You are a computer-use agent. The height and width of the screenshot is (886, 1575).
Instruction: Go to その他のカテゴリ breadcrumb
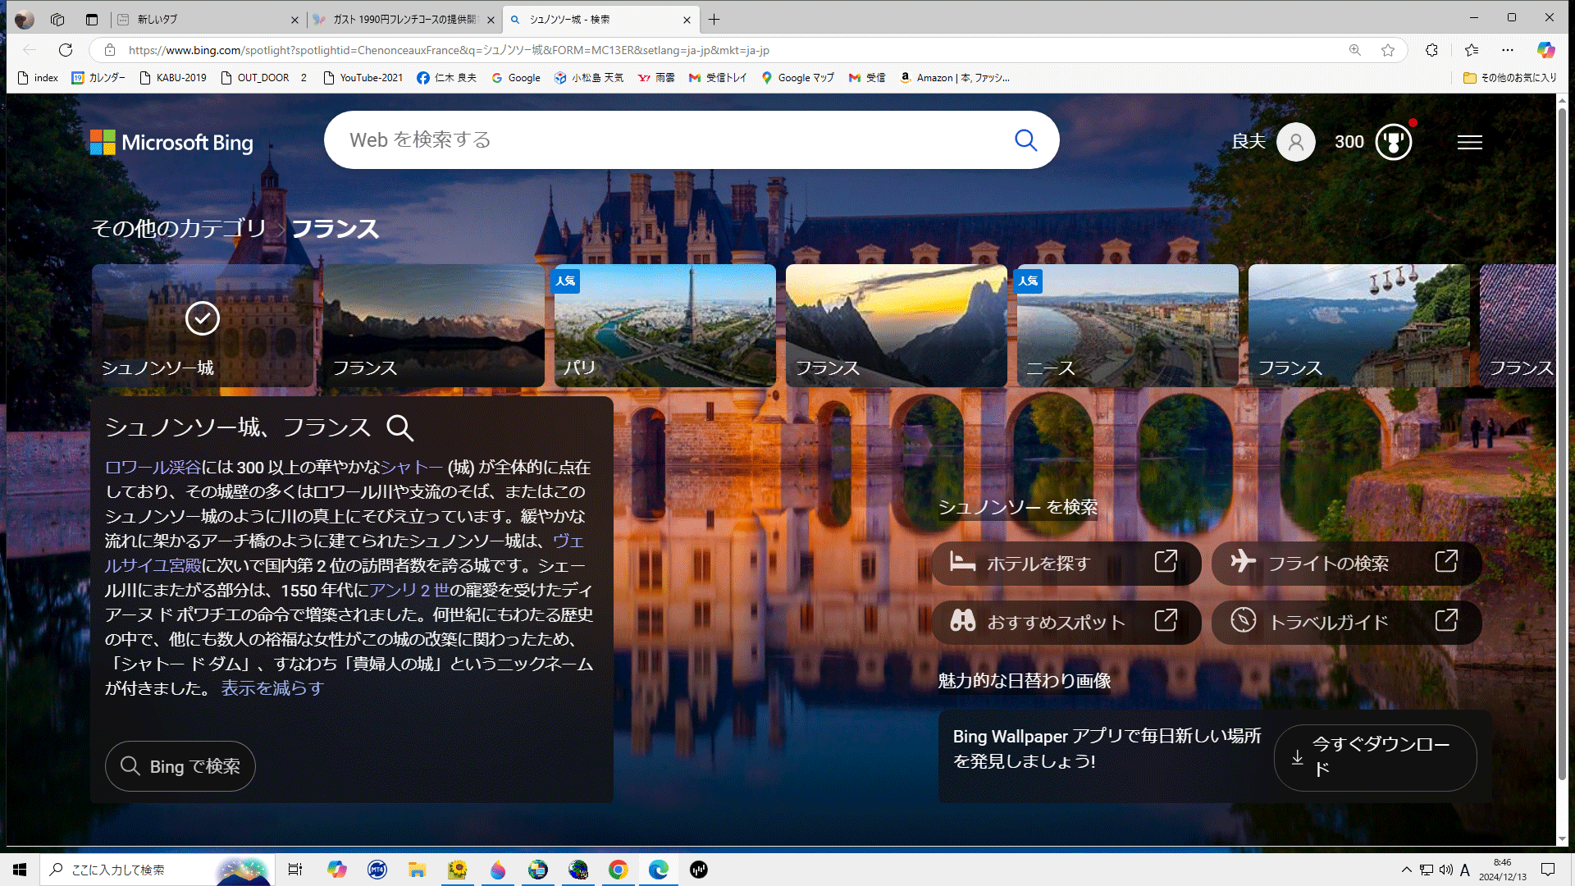pos(179,228)
